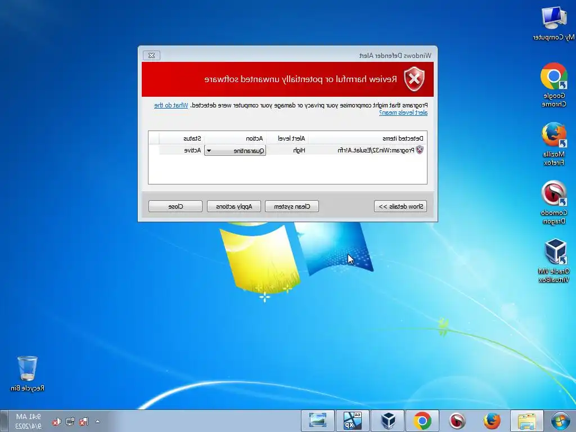The height and width of the screenshot is (432, 576).
Task: Click the red shield icon in alert banner
Action: coord(414,79)
